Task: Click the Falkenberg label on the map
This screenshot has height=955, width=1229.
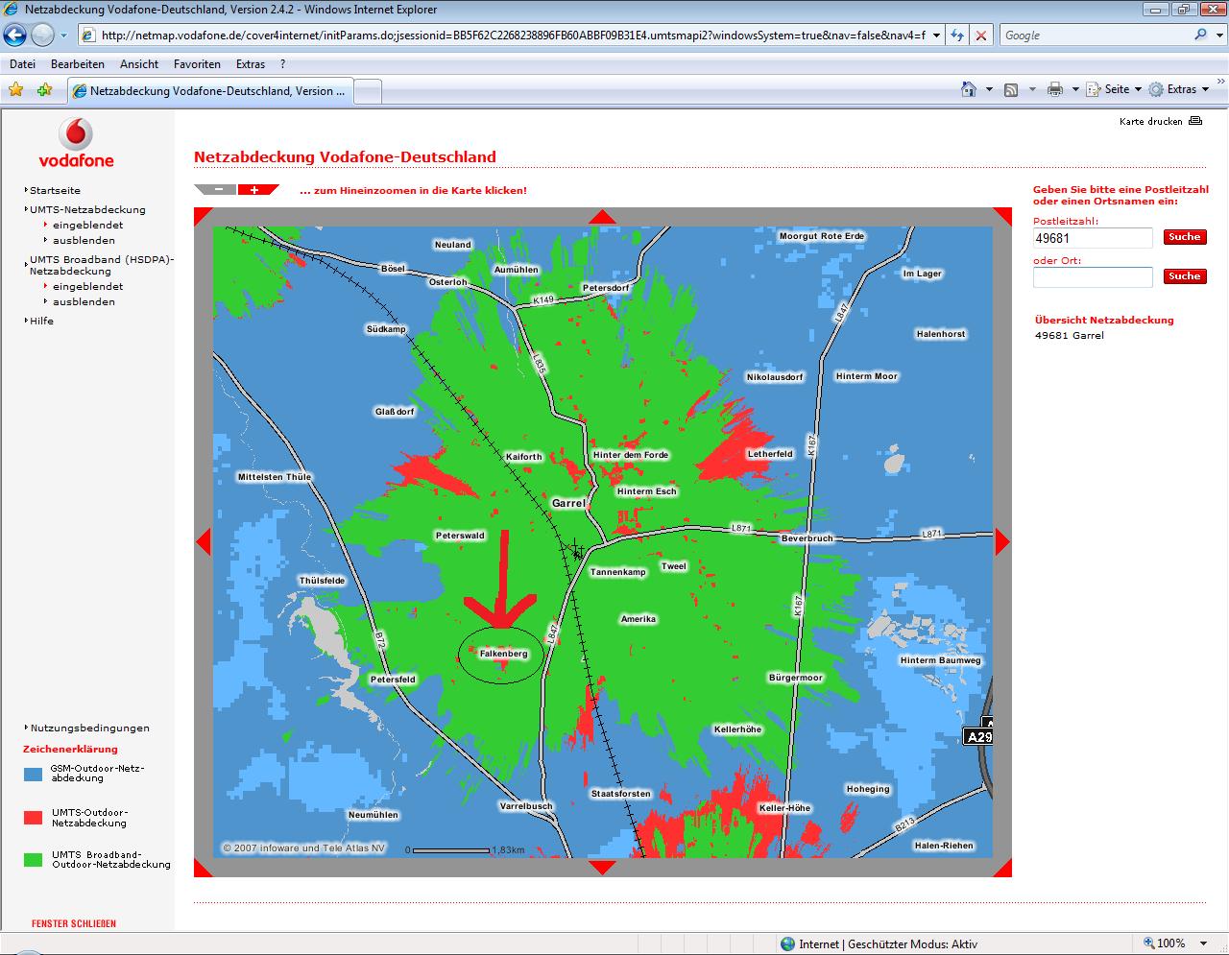Action: [504, 654]
